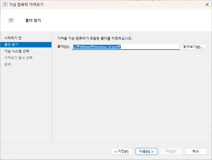Select the 폴더 찾기 step
The image size is (212, 160).
26,45
